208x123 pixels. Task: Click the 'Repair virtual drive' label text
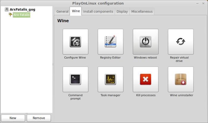[x=179, y=59]
